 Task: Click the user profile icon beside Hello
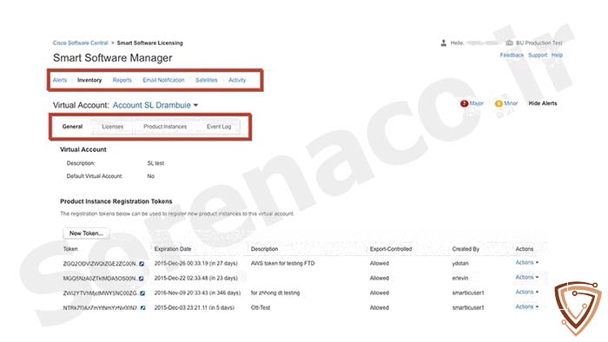[444, 43]
